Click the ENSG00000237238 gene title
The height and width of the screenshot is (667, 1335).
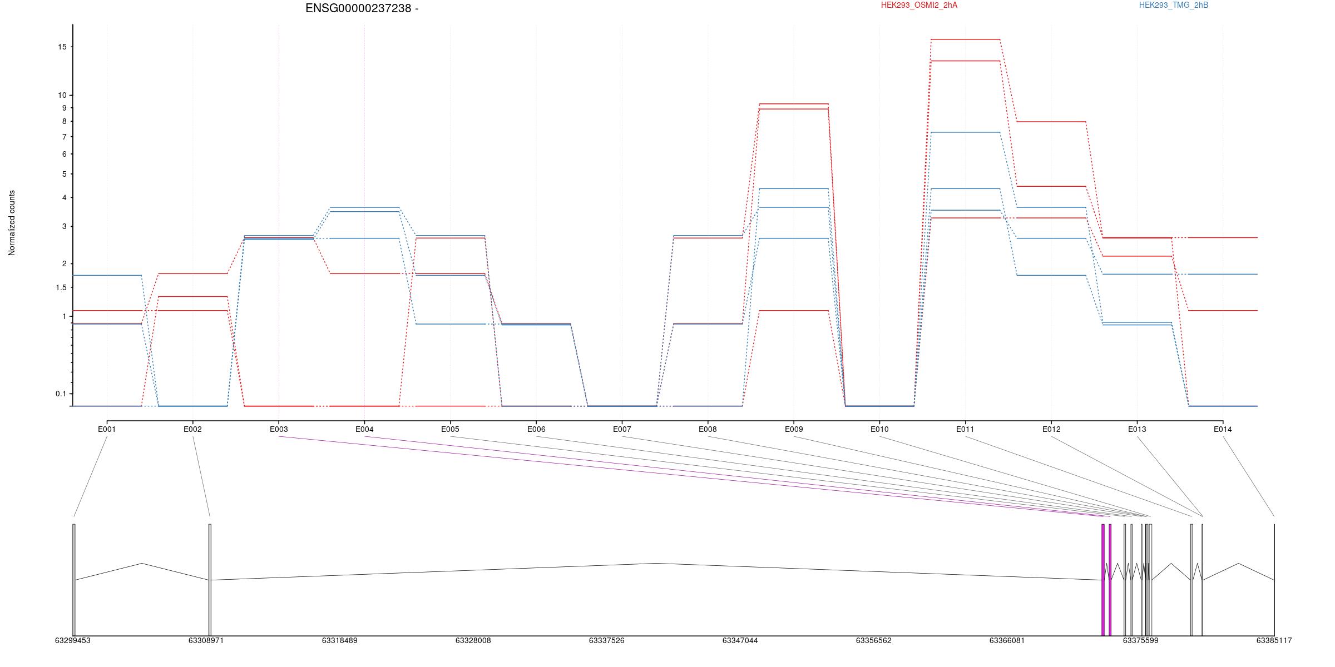point(362,8)
